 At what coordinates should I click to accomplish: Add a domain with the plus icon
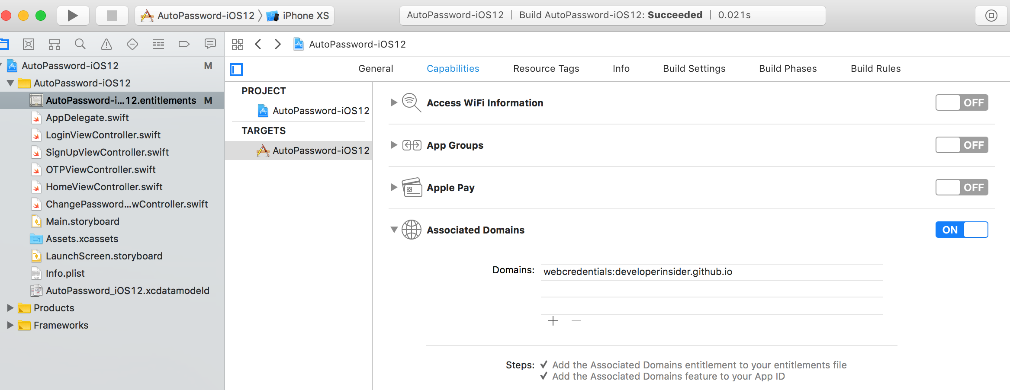click(553, 321)
